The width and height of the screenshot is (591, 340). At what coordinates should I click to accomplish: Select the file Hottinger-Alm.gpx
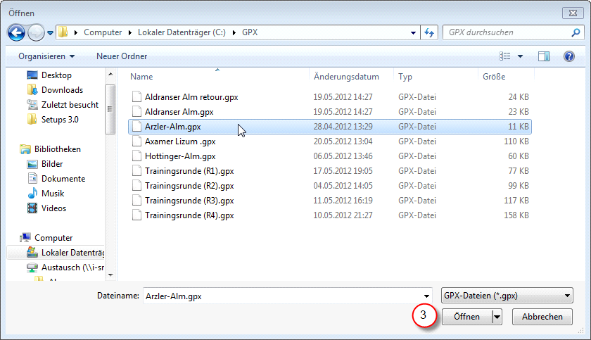point(179,156)
